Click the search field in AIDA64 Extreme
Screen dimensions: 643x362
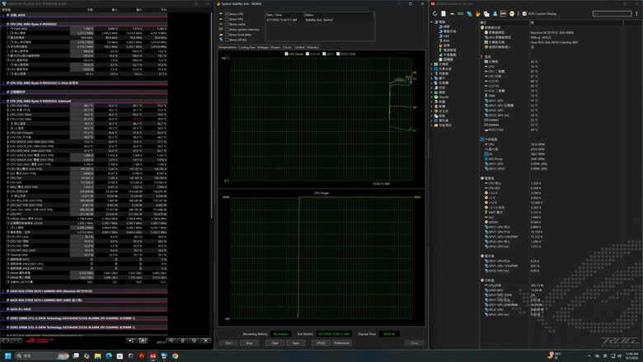click(x=612, y=13)
